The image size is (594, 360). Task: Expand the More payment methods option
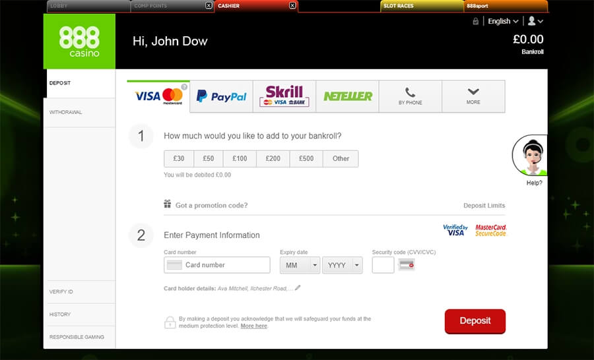(473, 96)
